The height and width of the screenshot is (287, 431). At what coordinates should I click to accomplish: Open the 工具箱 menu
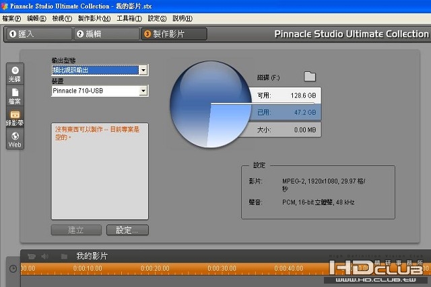(x=129, y=18)
